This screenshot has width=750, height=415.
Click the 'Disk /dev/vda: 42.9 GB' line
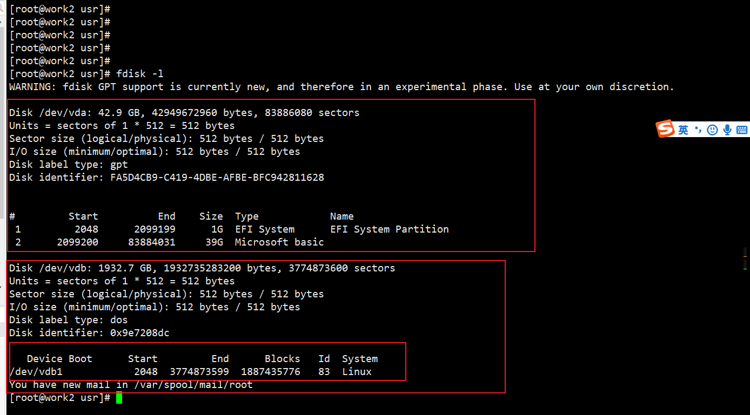point(184,113)
